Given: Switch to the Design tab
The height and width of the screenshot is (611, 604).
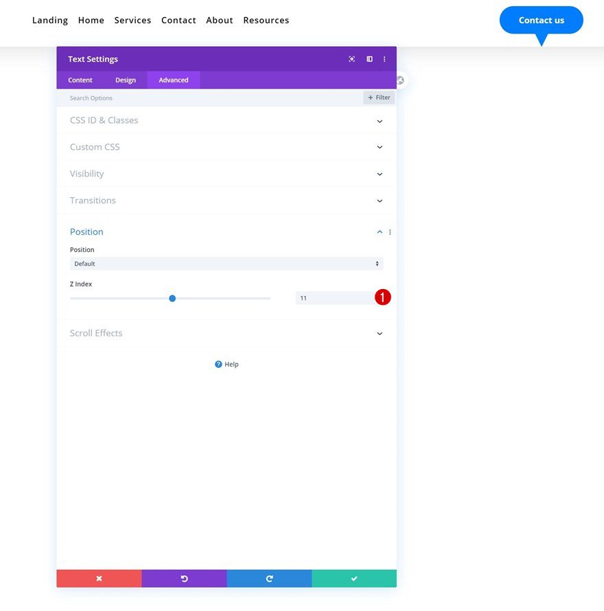Looking at the screenshot, I should [x=126, y=80].
